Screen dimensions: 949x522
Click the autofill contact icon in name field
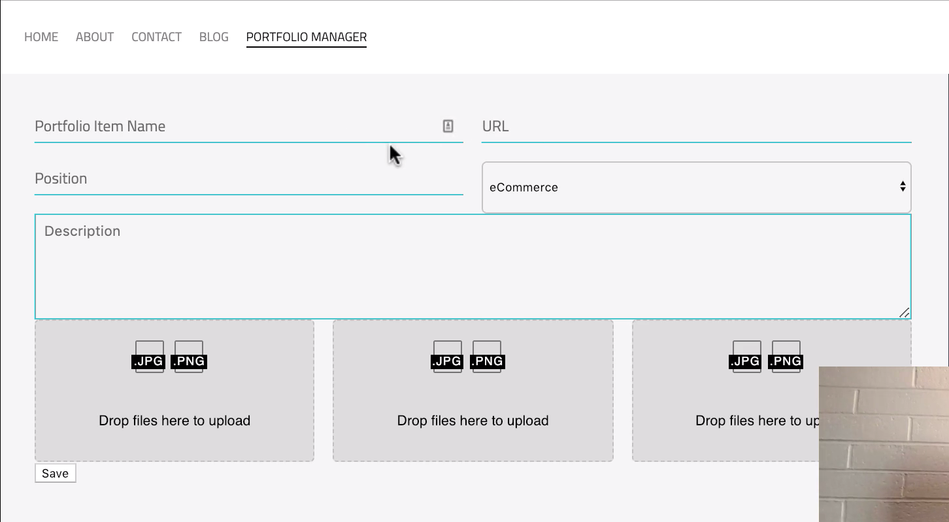tap(448, 126)
